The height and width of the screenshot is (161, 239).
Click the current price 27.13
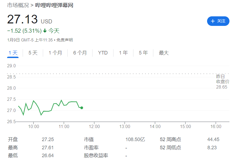pyautogui.click(x=22, y=20)
